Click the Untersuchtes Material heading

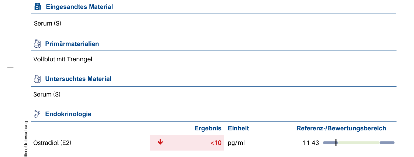(x=78, y=79)
